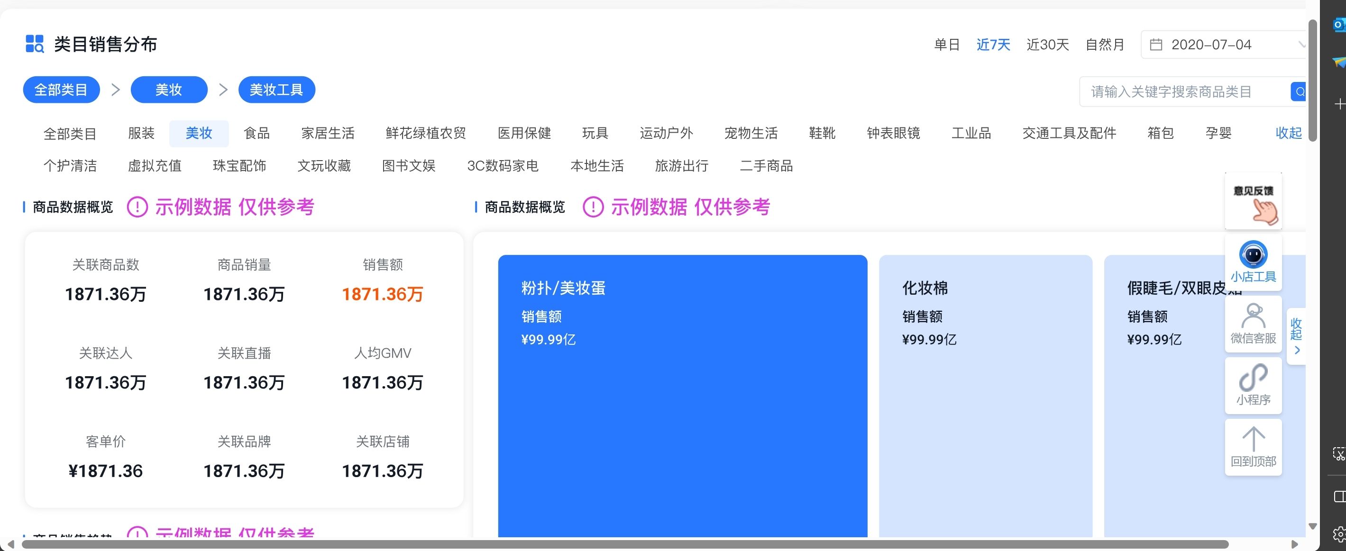Collapse the floating side panel 收起
The image size is (1346, 551).
[1296, 335]
